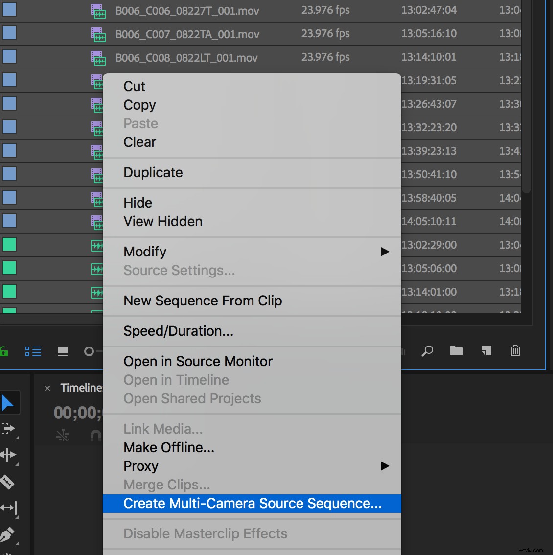This screenshot has width=553, height=555.
Task: Open the Speed/Duration dialog
Action: 178,331
